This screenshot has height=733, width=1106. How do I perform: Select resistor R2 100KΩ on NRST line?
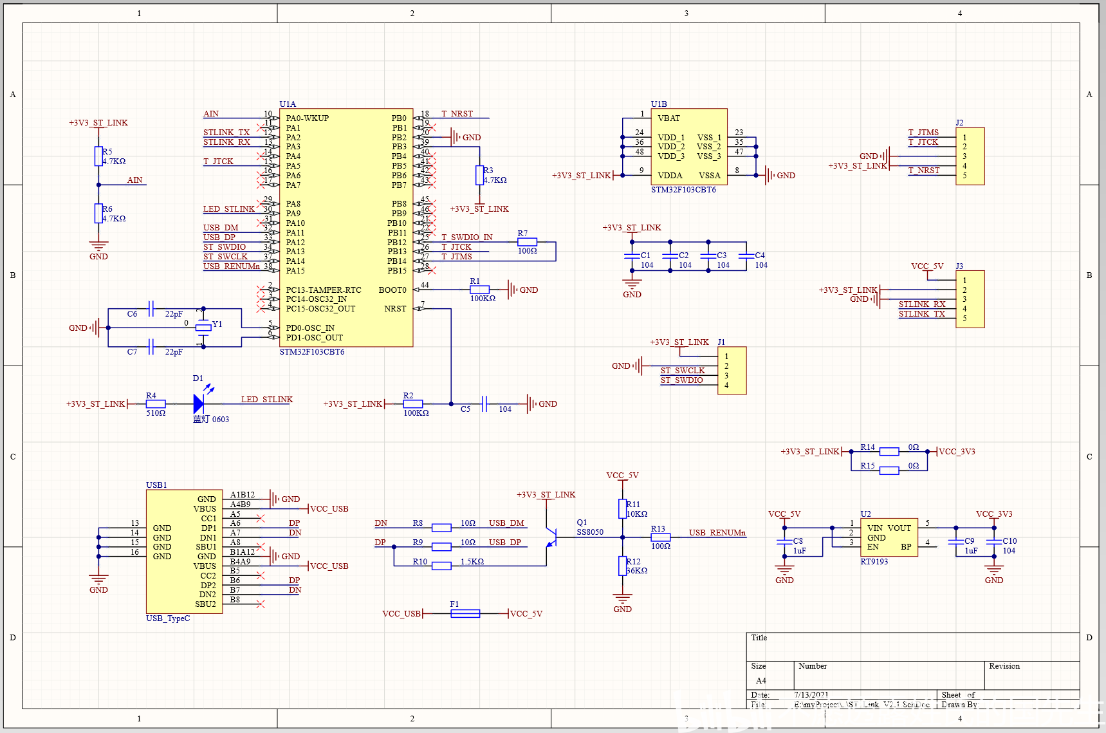413,404
